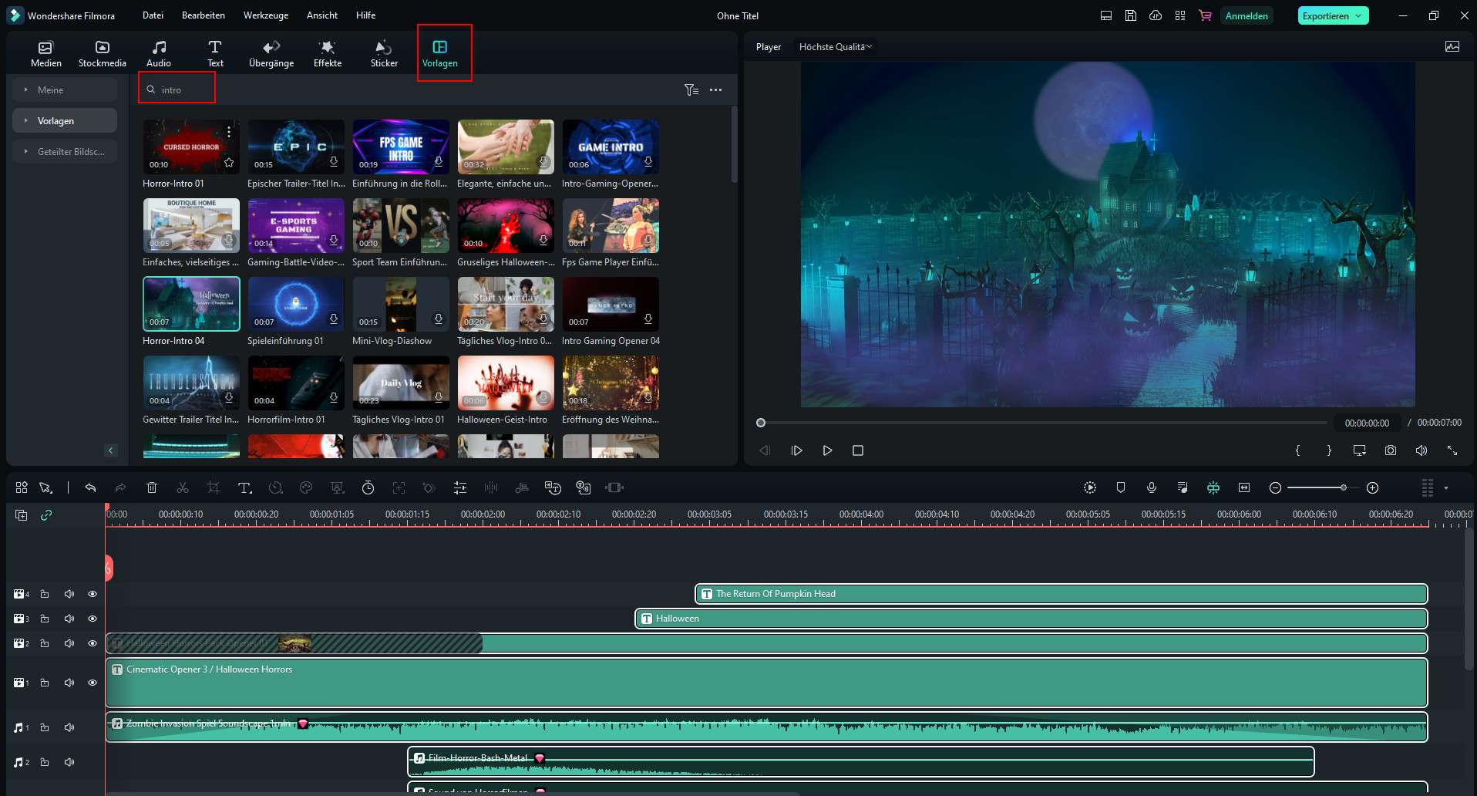Screen dimensions: 1477x796
Task: Open the Werkzeuge menu
Action: [266, 15]
